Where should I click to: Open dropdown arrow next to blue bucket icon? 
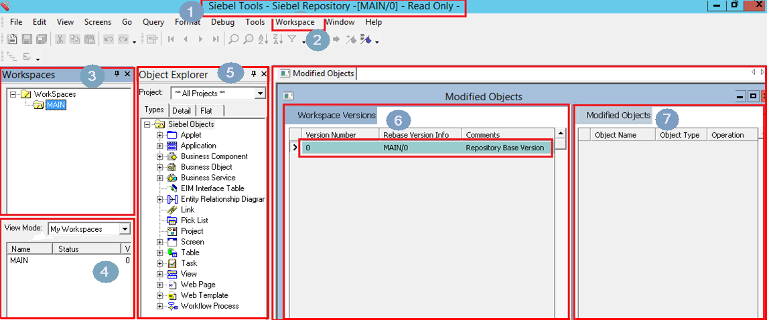tap(377, 43)
